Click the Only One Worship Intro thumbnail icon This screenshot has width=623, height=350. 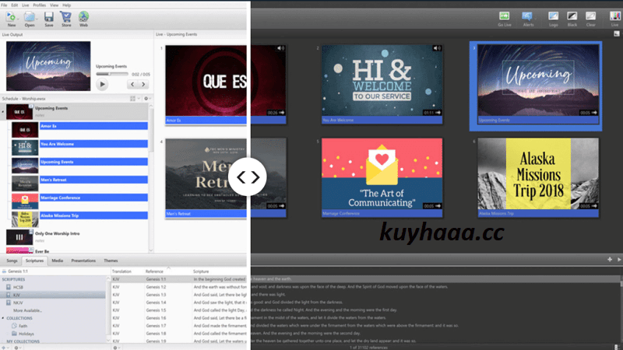pyautogui.click(x=19, y=237)
